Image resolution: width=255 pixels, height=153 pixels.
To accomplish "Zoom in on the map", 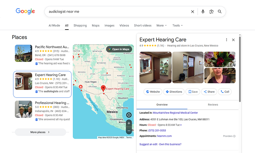I will click(x=129, y=123).
